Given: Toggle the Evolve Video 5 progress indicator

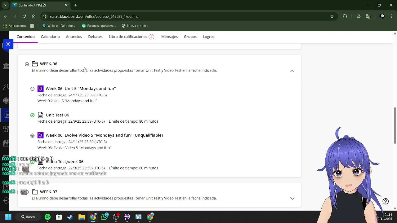Looking at the screenshot, I should 32,136.
